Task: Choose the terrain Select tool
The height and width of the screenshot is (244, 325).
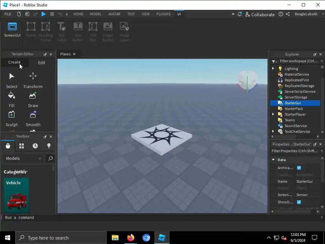Action: [12, 80]
